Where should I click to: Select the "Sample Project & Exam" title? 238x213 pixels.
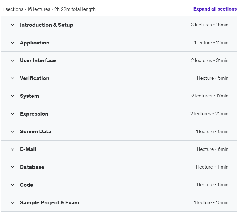tap(49, 203)
